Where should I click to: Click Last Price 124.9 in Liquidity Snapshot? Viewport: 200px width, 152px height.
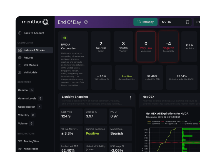[71, 116]
